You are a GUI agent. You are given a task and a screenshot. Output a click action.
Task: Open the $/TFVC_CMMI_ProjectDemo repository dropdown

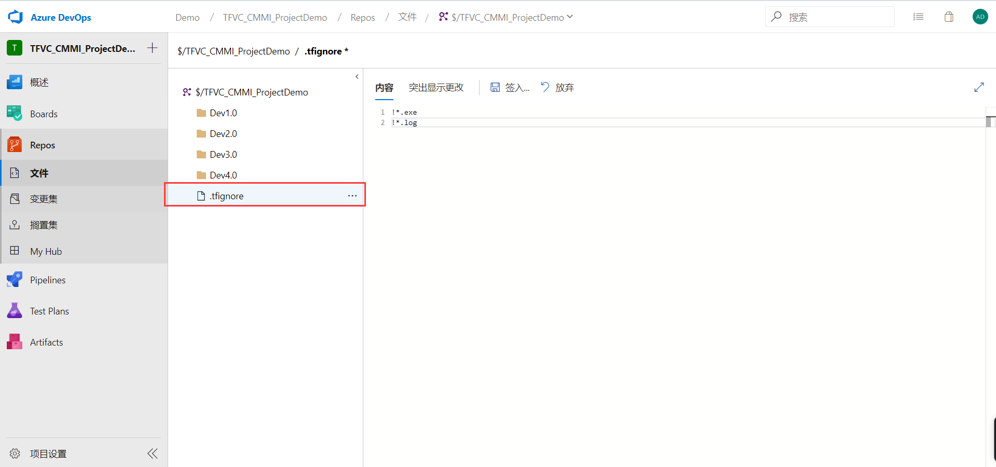[506, 17]
